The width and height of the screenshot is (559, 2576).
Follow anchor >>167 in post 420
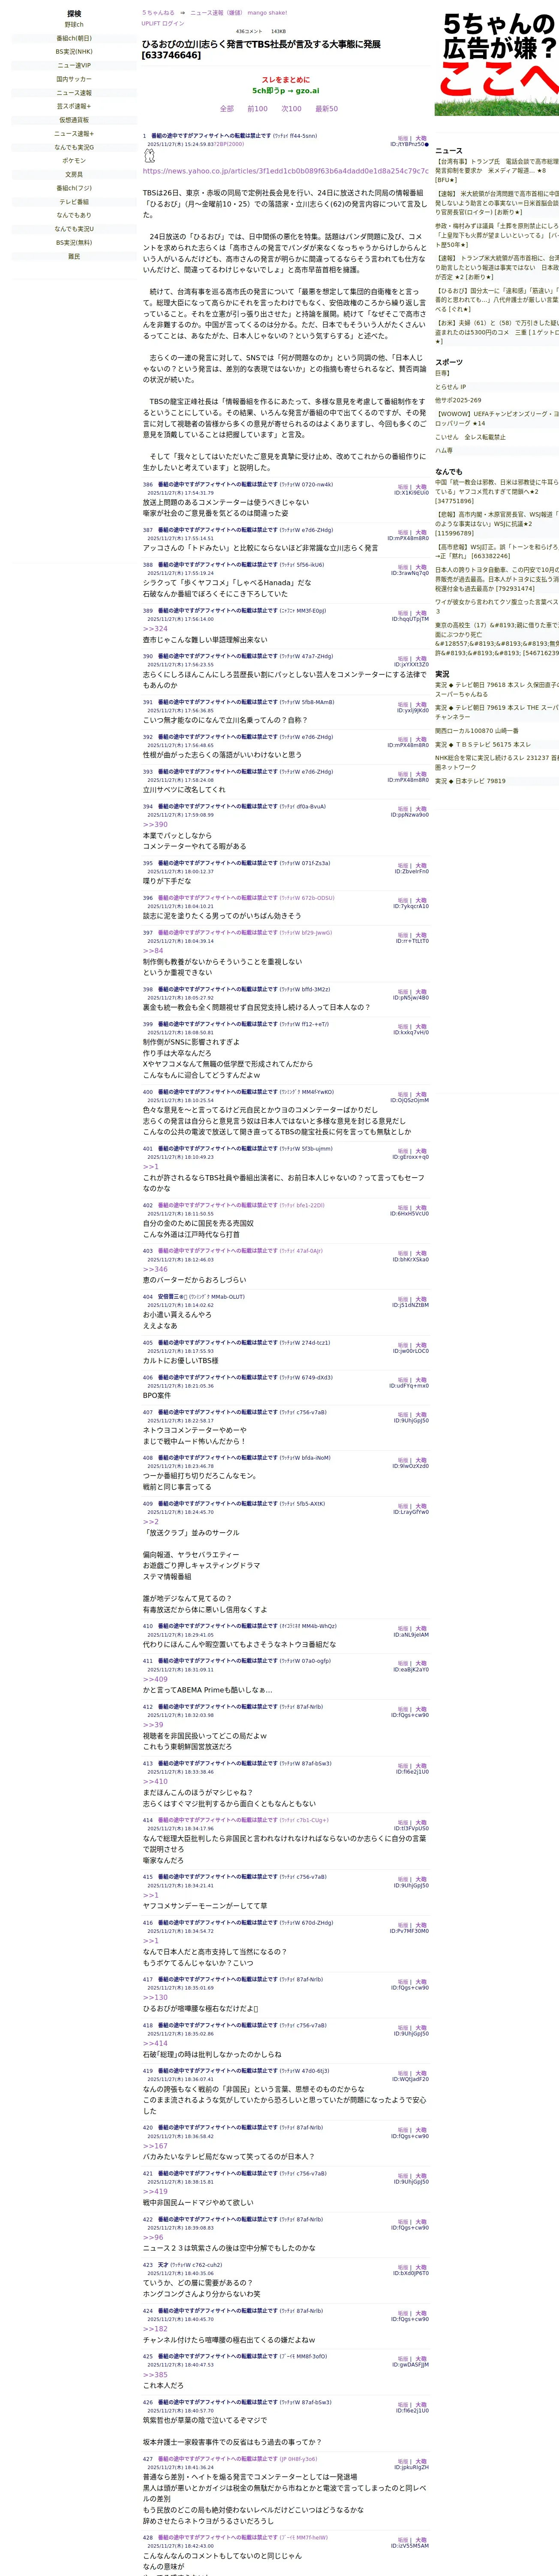[x=155, y=2146]
